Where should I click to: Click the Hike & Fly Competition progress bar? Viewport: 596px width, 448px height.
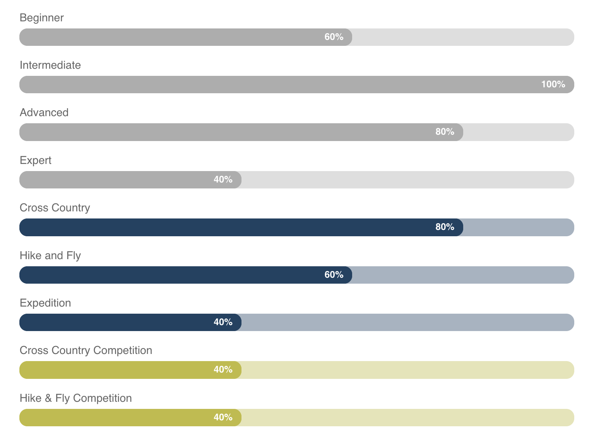pos(296,418)
